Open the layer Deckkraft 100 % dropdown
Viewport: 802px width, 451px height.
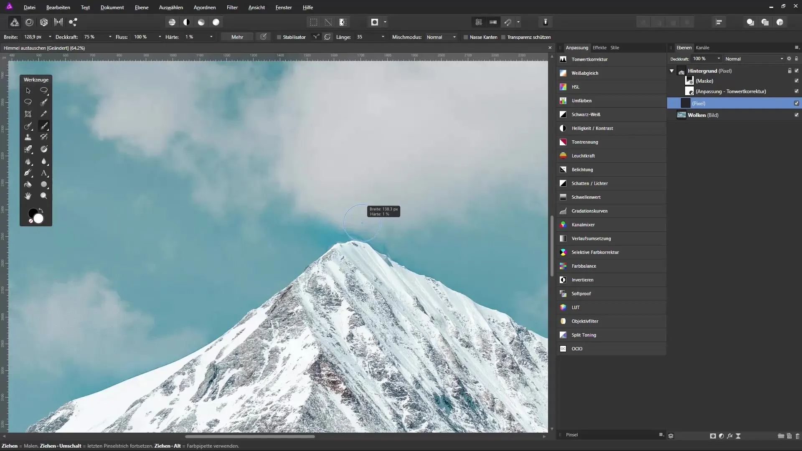pyautogui.click(x=719, y=59)
